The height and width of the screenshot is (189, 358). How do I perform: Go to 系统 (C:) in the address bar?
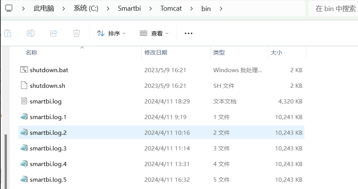coord(86,8)
